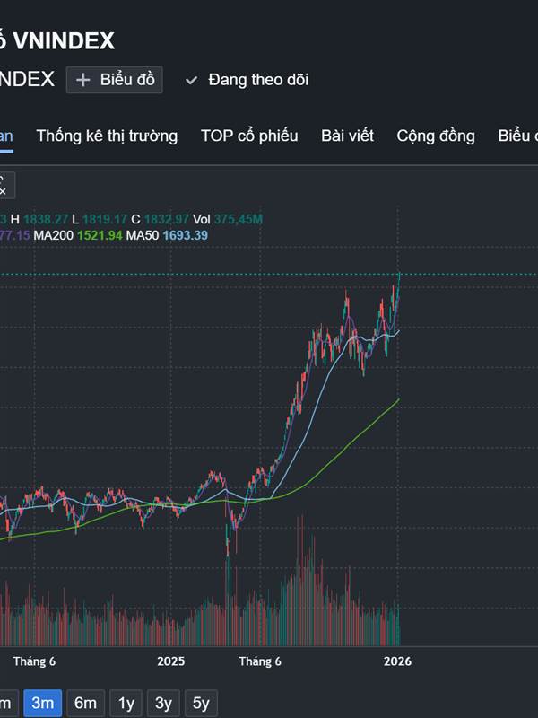Click the chart corner icon at top-left

(4, 186)
